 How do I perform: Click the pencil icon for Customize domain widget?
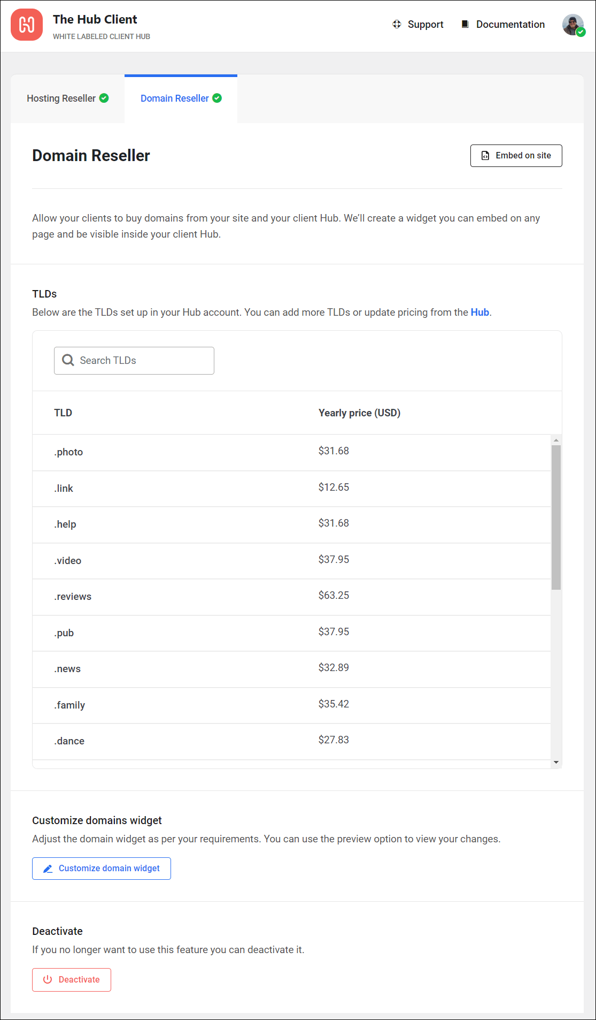48,869
